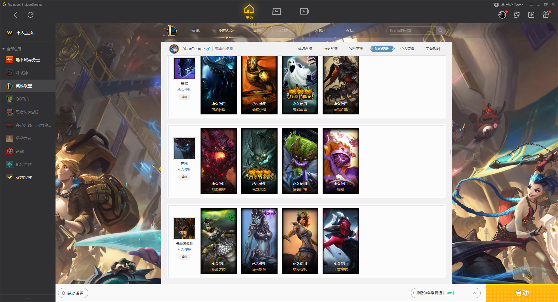Open the 蓝焰梦魇 skin card
This screenshot has width=558, height=302.
[x=219, y=85]
